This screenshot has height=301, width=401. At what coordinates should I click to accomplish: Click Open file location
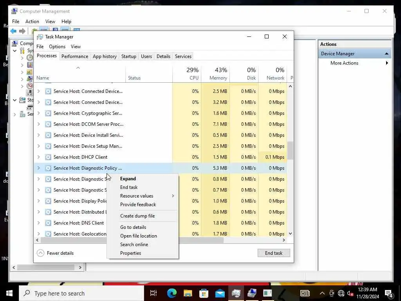[138, 236]
